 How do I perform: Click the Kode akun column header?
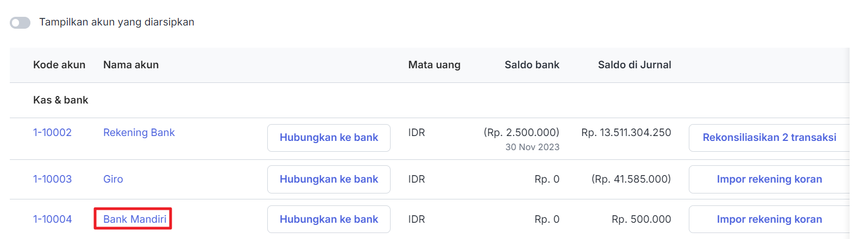tap(59, 65)
